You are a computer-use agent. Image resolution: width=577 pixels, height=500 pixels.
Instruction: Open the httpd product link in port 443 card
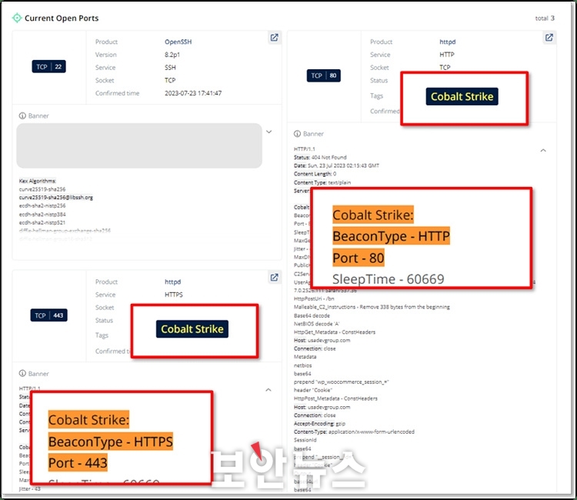(172, 282)
